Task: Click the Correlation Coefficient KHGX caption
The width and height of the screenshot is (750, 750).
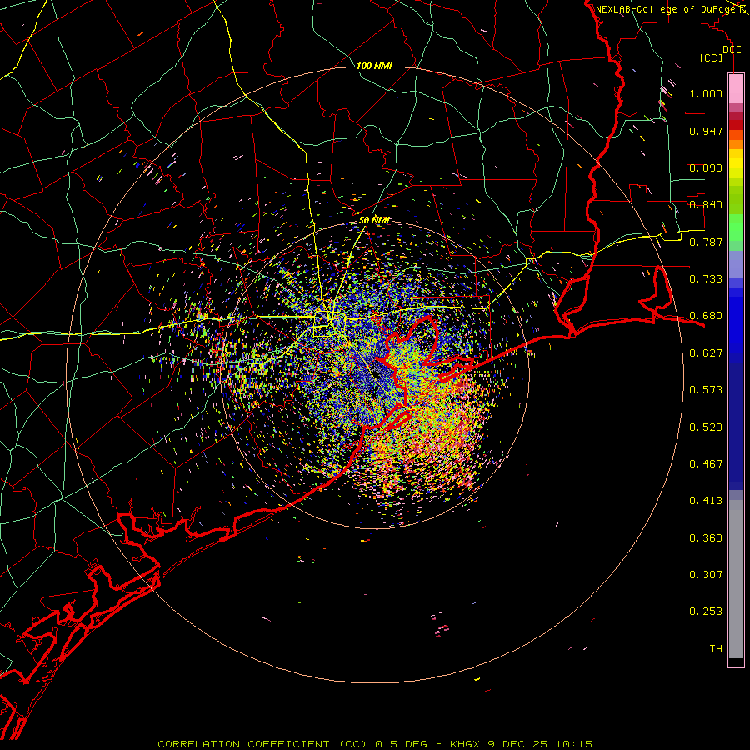Action: (x=375, y=744)
